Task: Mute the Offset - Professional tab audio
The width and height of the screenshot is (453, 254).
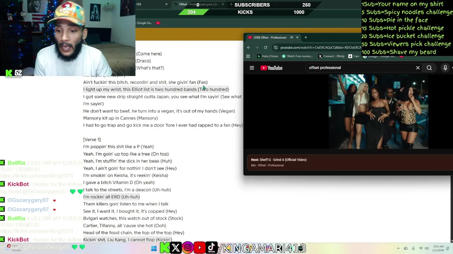Action: tap(291, 37)
